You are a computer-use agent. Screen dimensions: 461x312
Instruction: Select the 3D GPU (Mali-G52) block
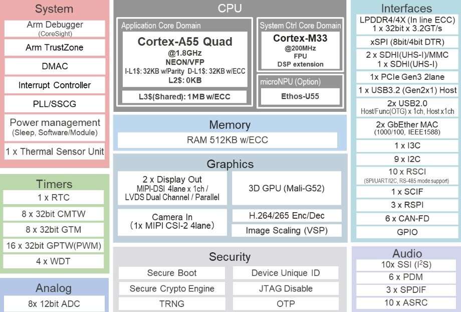point(287,188)
